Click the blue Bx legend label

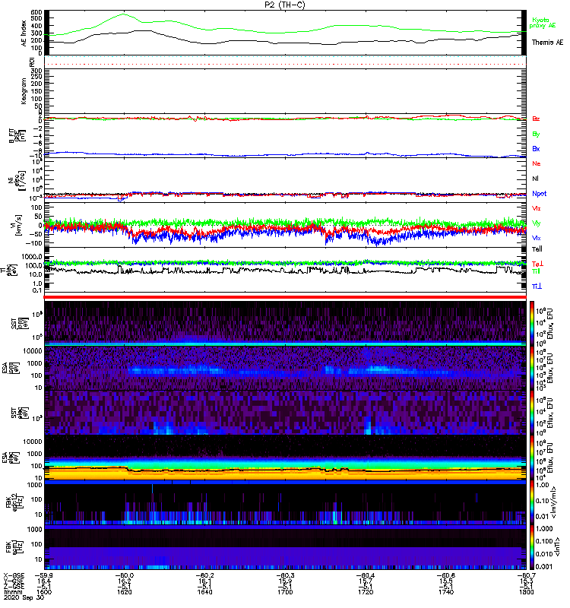pyautogui.click(x=536, y=148)
